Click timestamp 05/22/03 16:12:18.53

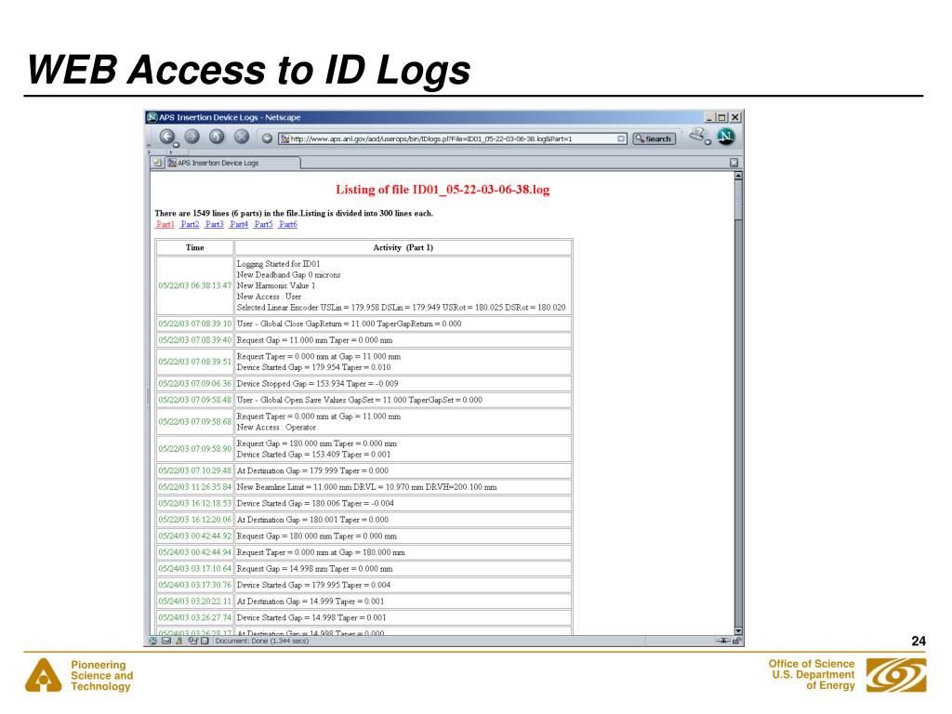point(195,503)
